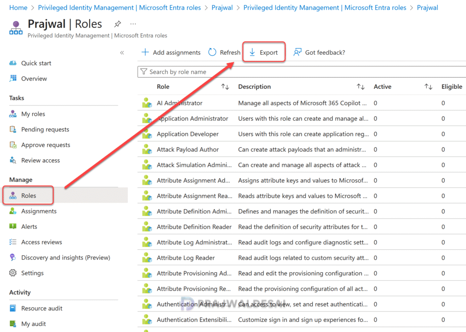Sort table by Active column arrows
The height and width of the screenshot is (332, 466).
428,87
